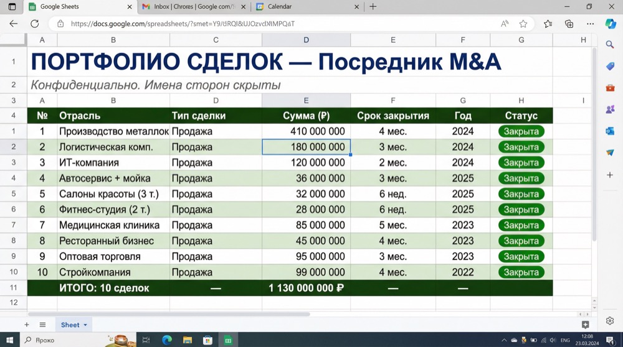Click the Windows Start button
Image resolution: width=623 pixels, height=347 pixels.
tap(9, 340)
